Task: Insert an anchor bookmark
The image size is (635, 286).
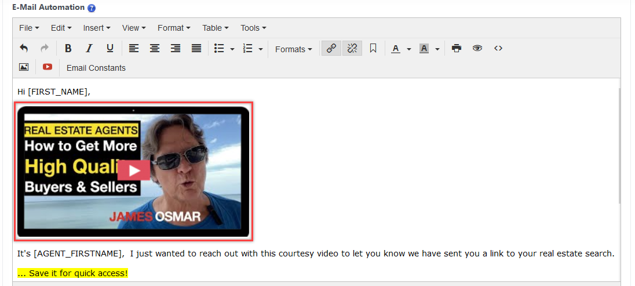Action: 373,49
